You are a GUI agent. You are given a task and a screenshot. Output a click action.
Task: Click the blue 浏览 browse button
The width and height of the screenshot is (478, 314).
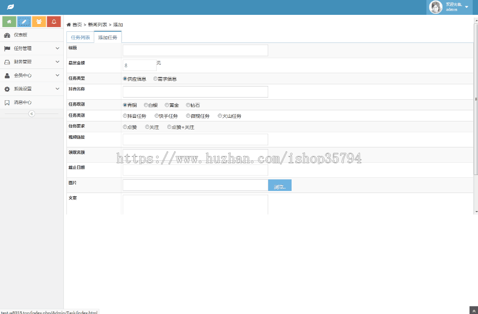coord(280,185)
